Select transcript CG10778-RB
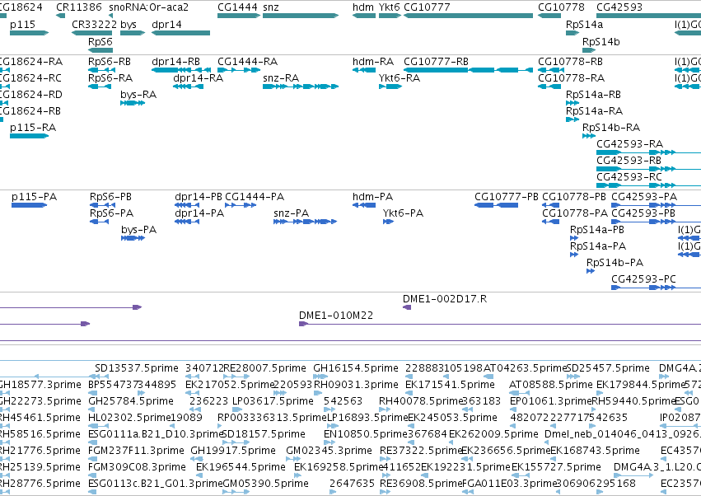The height and width of the screenshot is (496, 701). 551,70
